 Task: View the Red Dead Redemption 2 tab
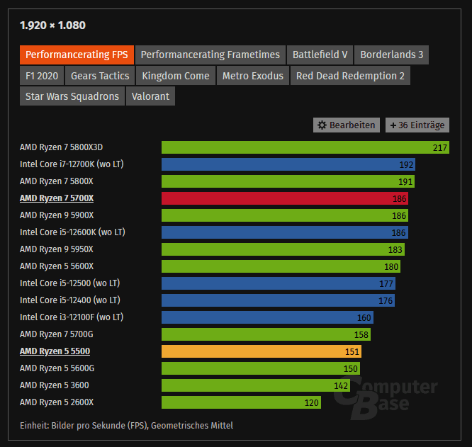[350, 76]
